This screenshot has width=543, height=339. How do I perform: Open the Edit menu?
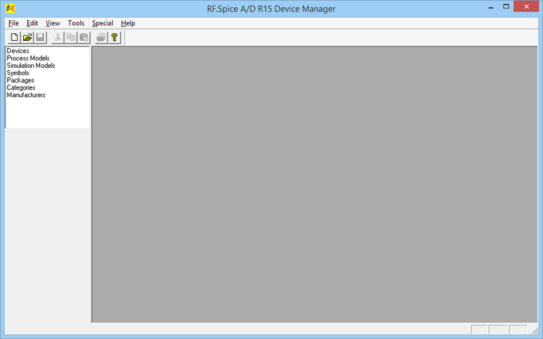click(x=32, y=23)
